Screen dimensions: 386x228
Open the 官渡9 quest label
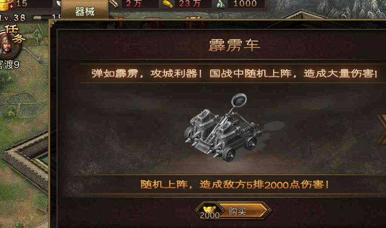coord(9,65)
